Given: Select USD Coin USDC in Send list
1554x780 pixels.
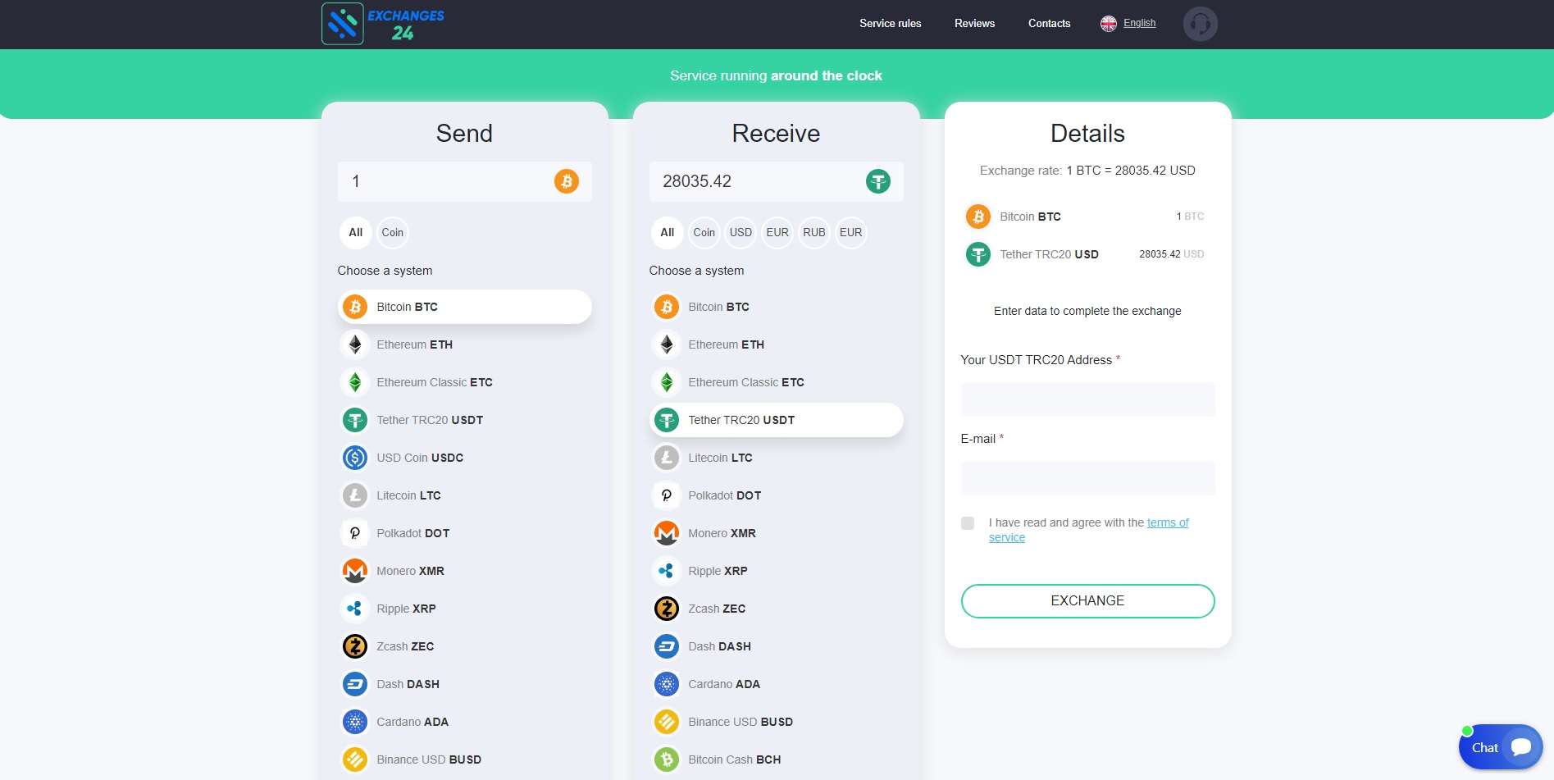Looking at the screenshot, I should 464,458.
